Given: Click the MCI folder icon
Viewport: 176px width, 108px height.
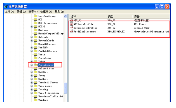Looking at the screenshot, I should (36, 20).
